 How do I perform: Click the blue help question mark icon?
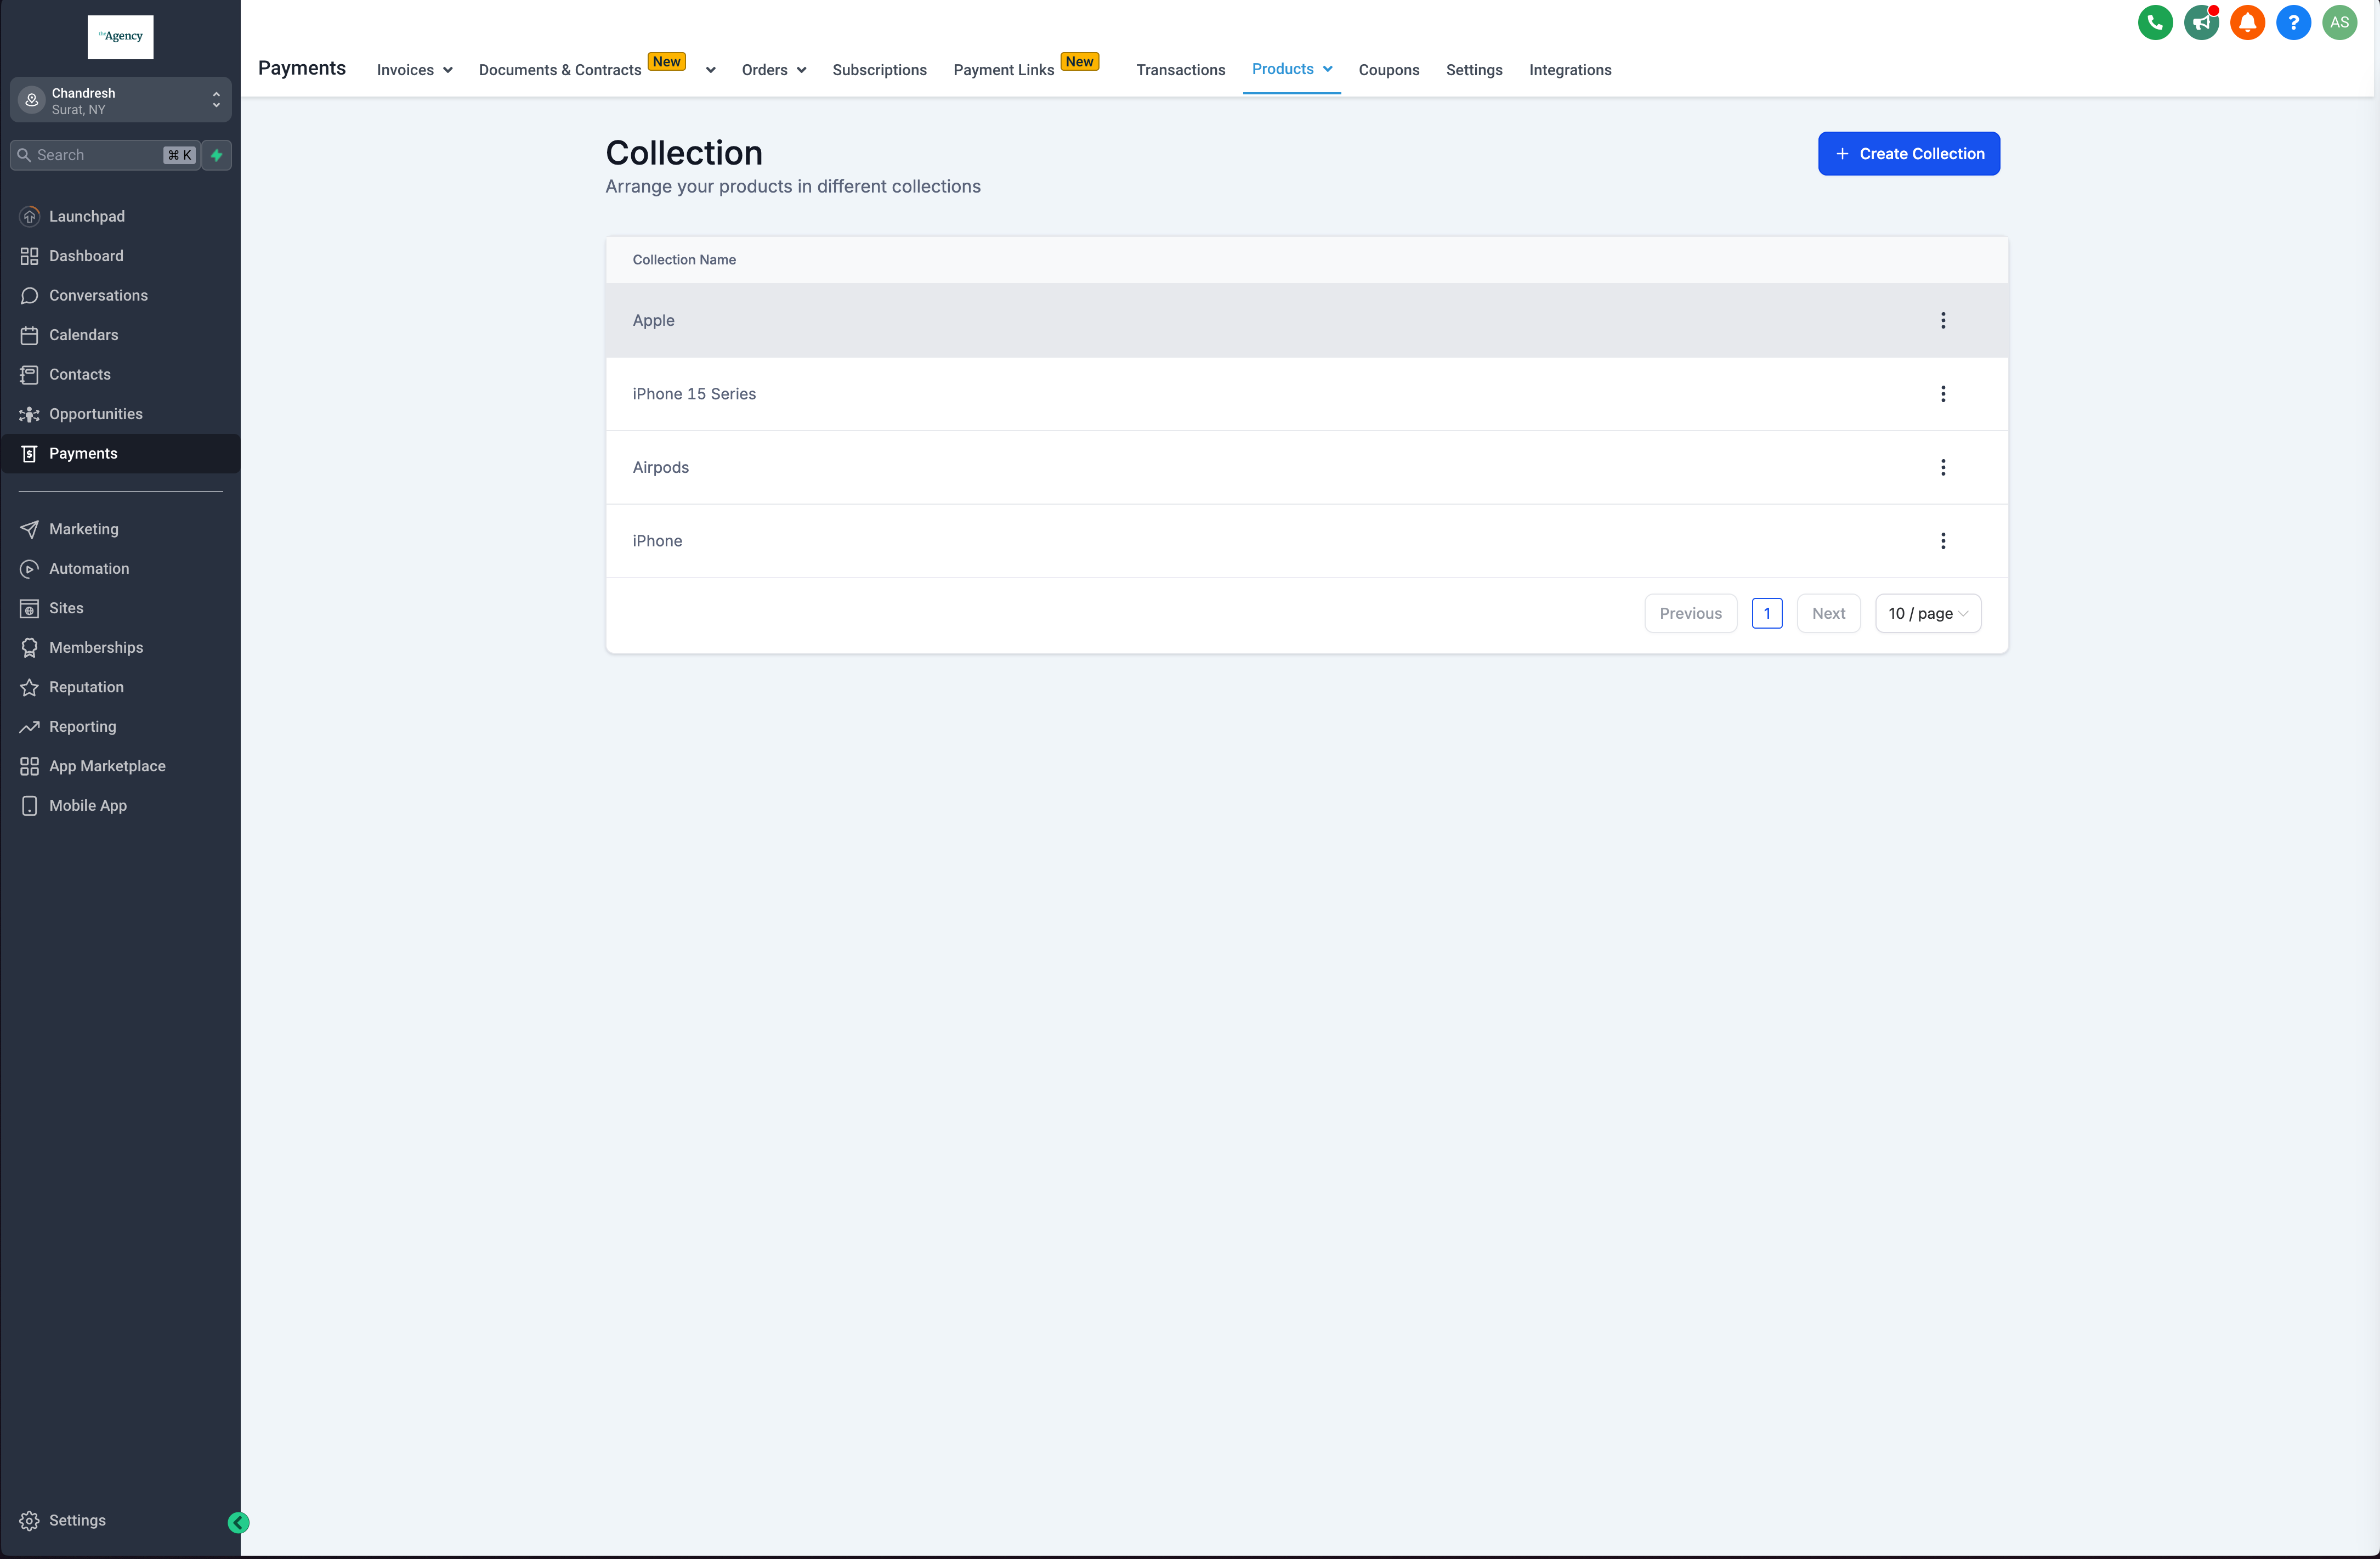2293,22
